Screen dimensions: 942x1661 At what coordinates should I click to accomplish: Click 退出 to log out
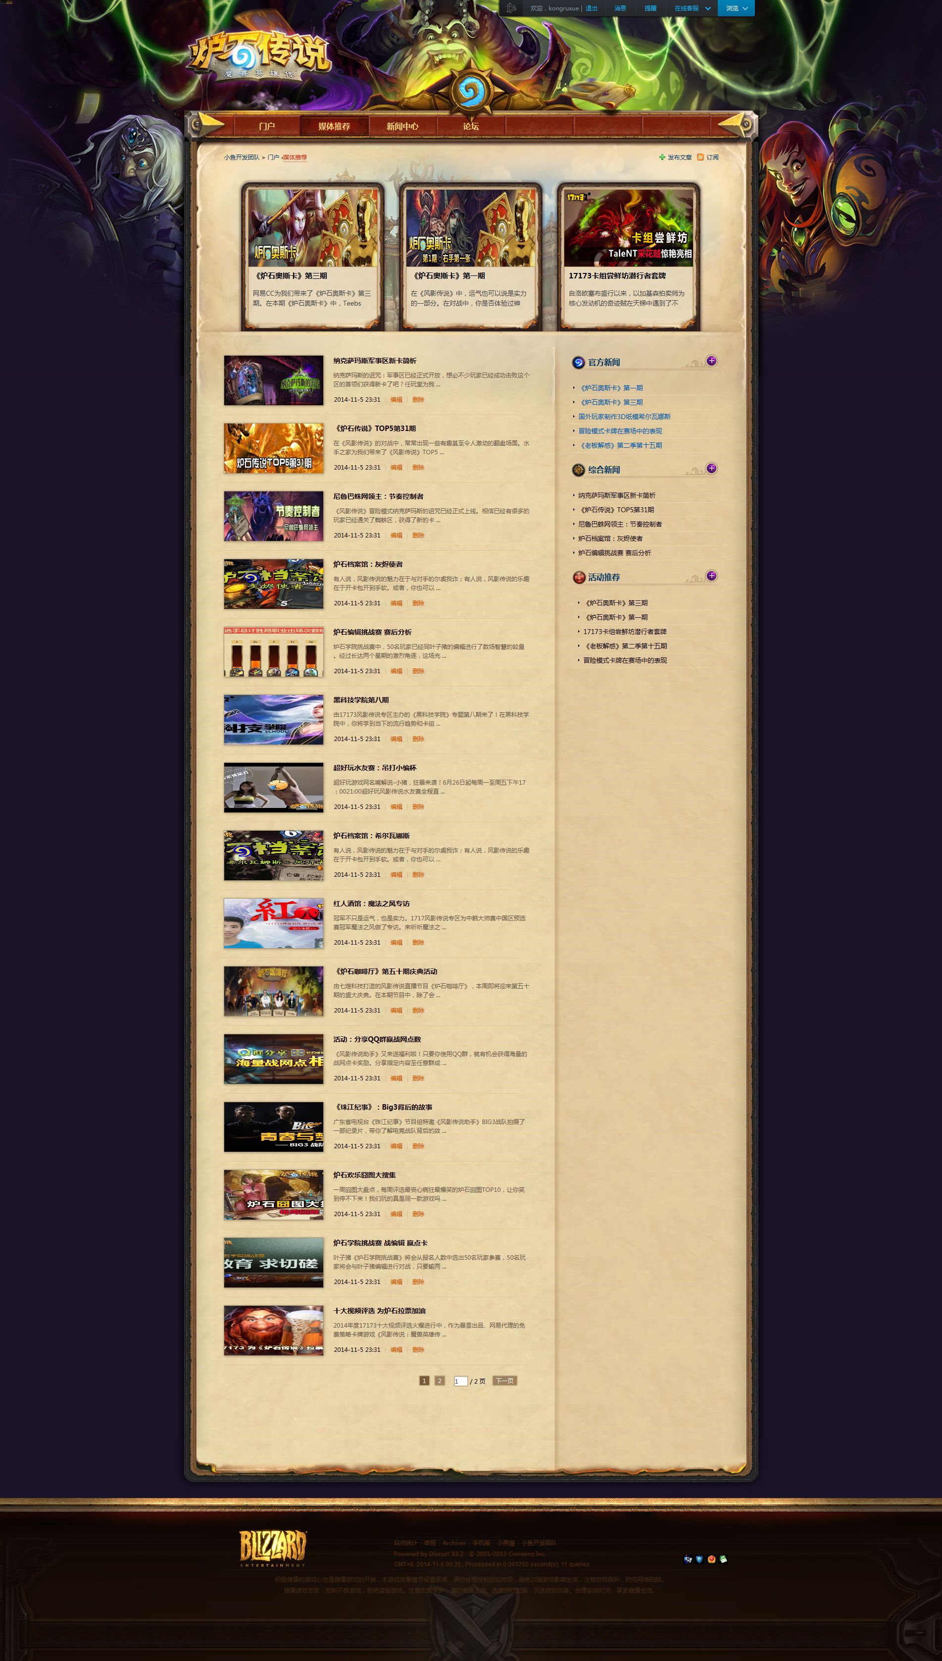coord(592,8)
